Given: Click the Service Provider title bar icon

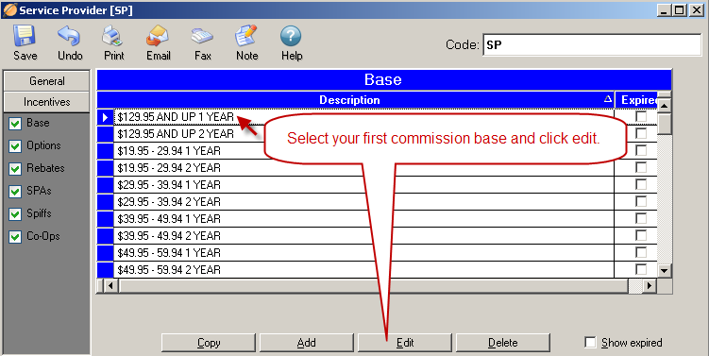Looking at the screenshot, I should pyautogui.click(x=9, y=9).
